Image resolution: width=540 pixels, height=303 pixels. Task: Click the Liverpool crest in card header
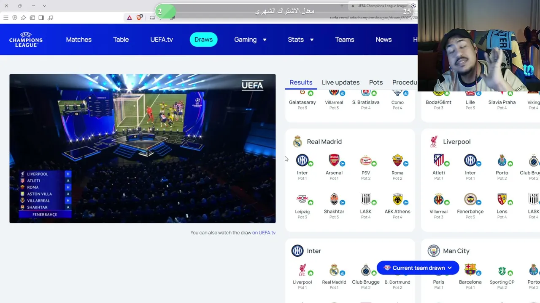pos(434,141)
